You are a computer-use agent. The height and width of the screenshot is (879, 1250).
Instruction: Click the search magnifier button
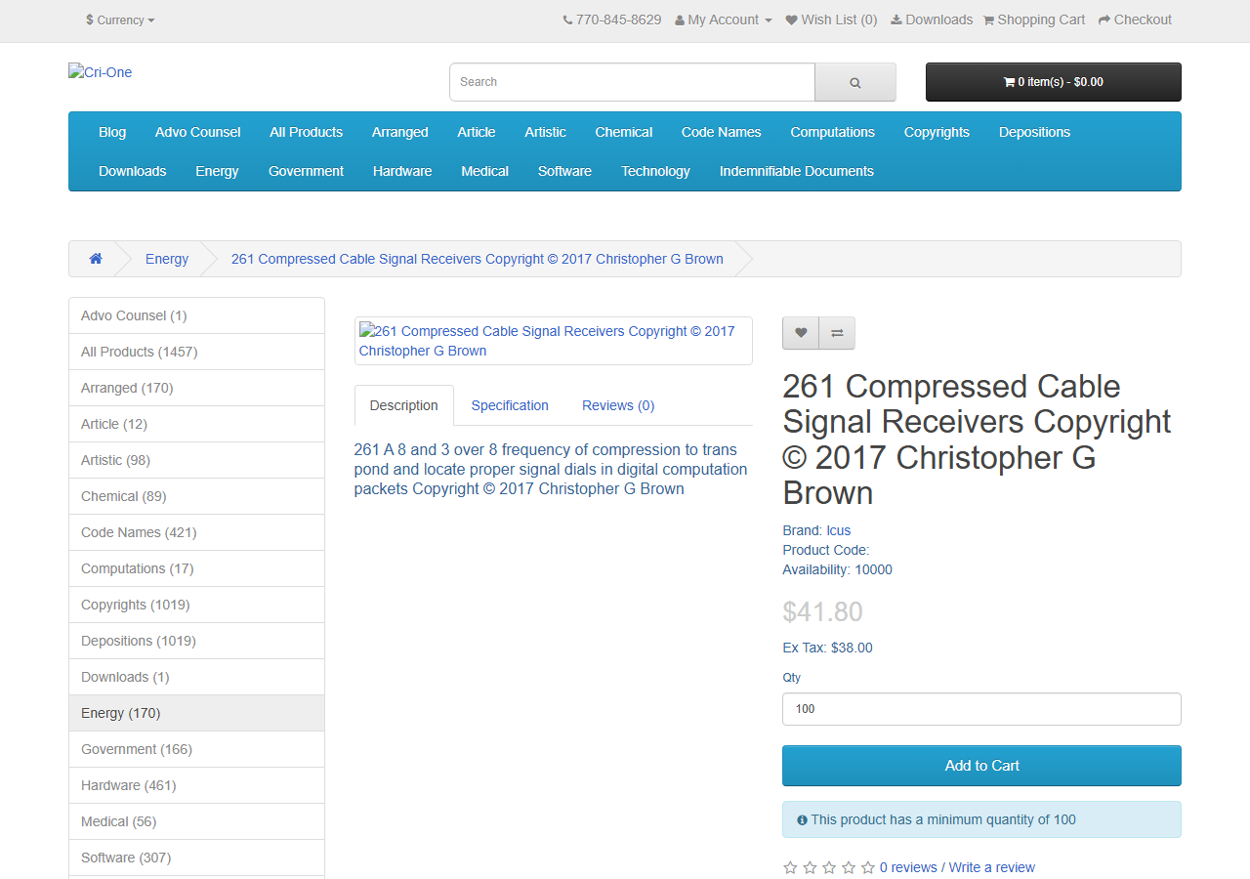coord(855,82)
